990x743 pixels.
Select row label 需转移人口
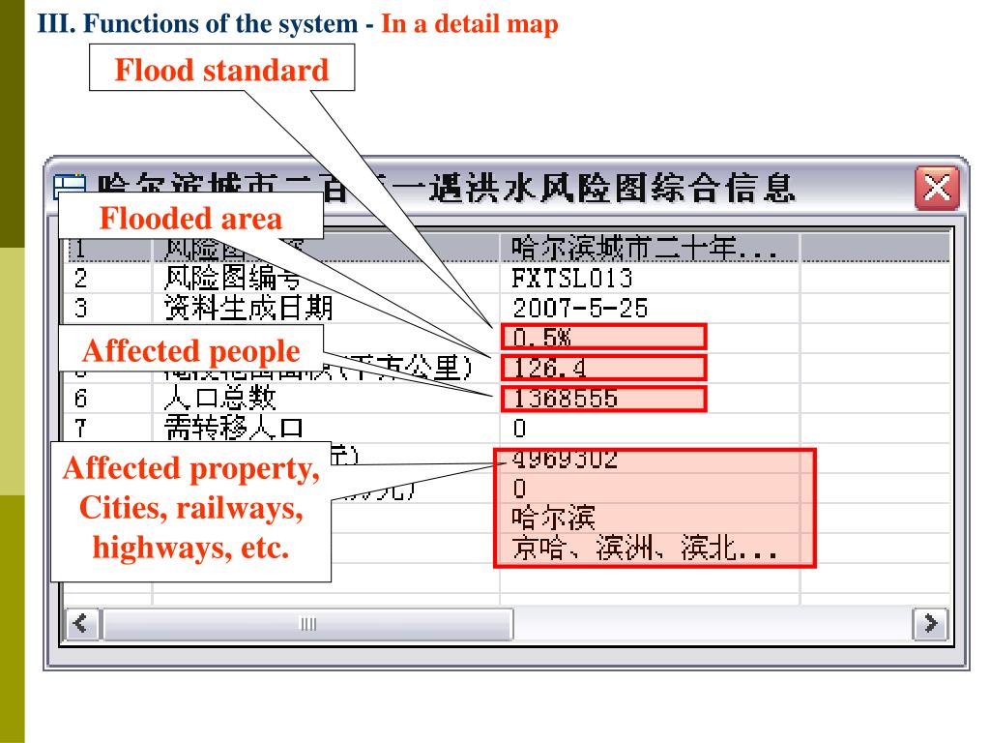coord(234,429)
